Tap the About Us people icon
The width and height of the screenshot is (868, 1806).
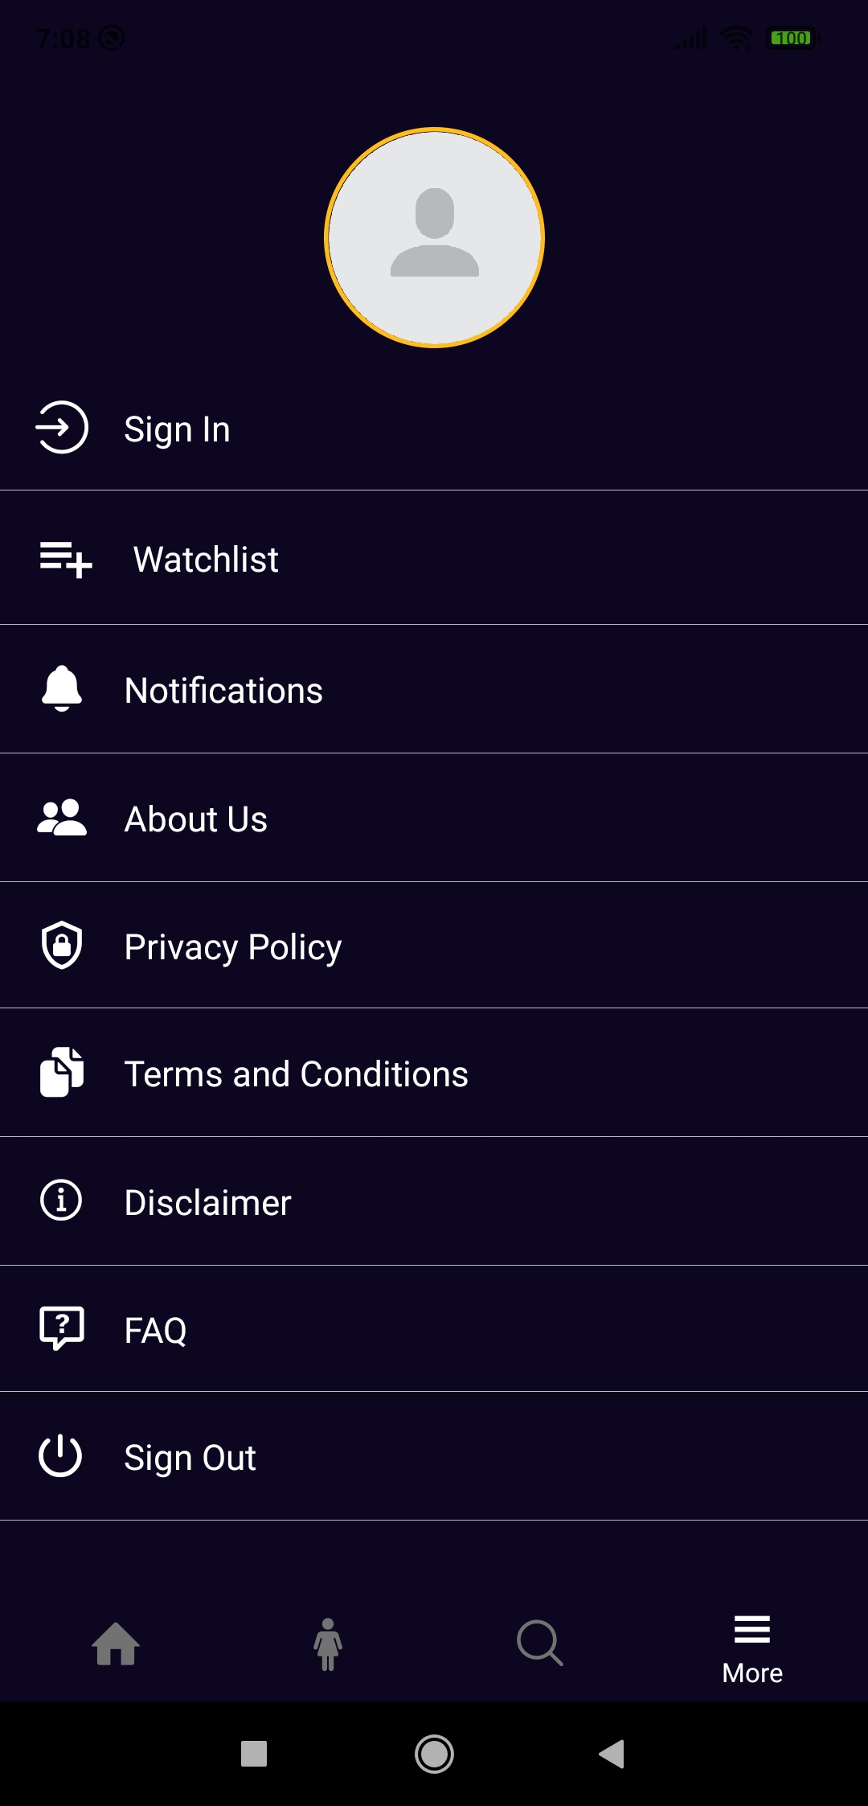coord(62,817)
